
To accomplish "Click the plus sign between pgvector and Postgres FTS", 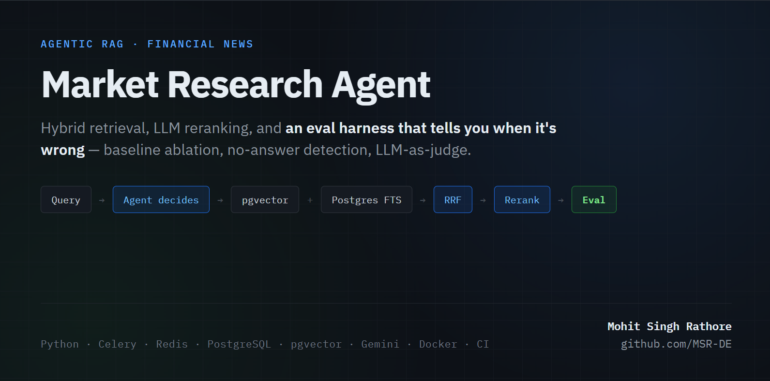I will point(310,200).
